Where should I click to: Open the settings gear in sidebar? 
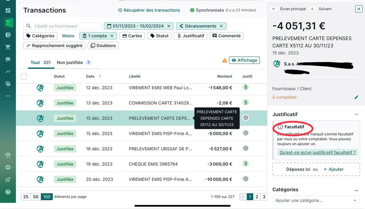[8, 167]
